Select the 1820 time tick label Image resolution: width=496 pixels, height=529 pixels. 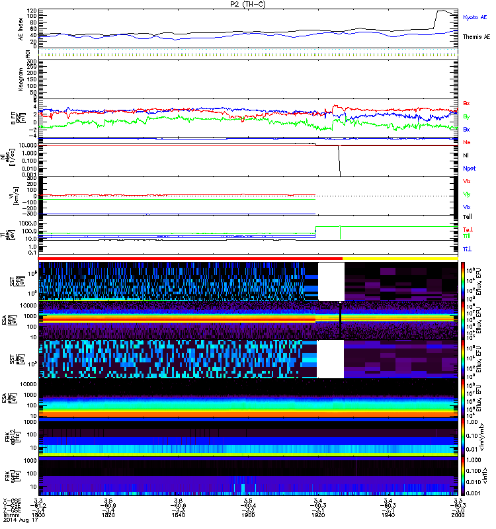(x=108, y=515)
